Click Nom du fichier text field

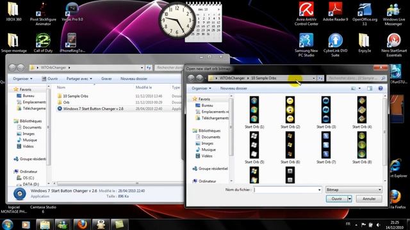coord(286,190)
